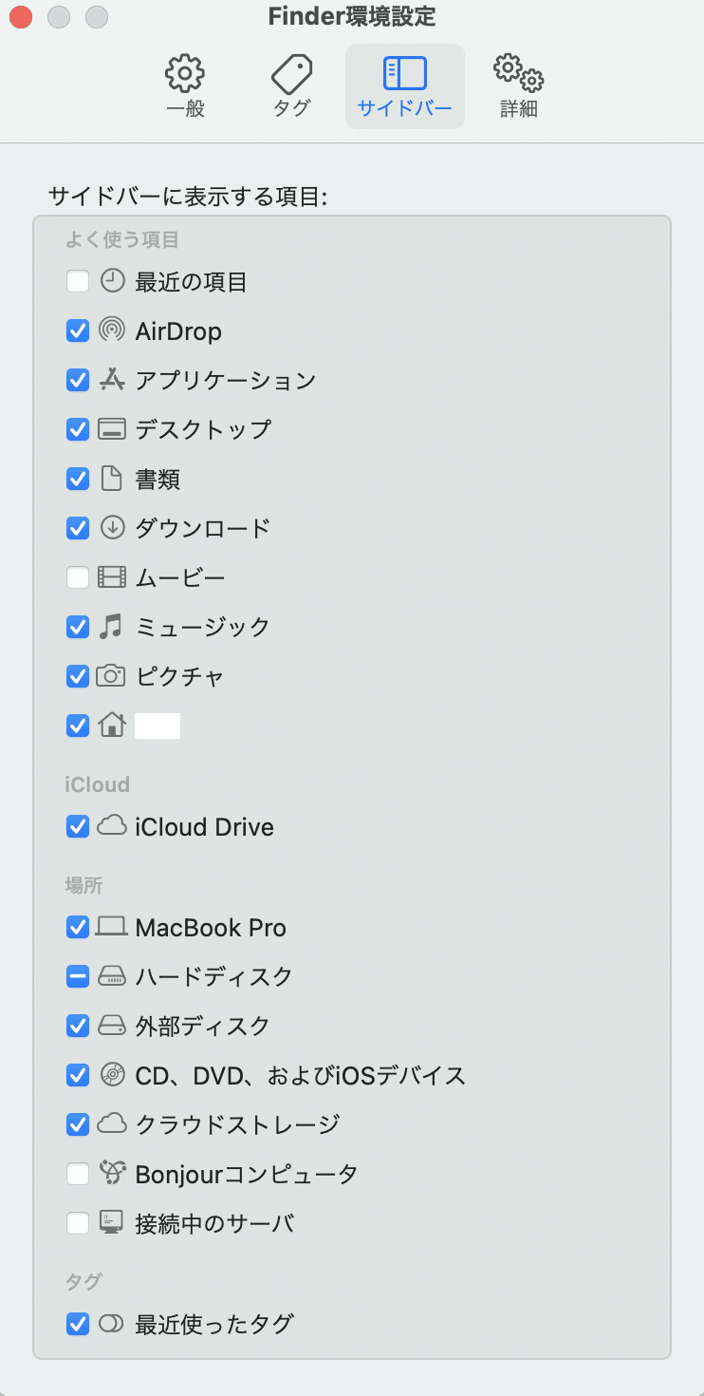Toggle the ハードディスク mixed-state checkbox
The height and width of the screenshot is (1396, 704).
point(78,976)
